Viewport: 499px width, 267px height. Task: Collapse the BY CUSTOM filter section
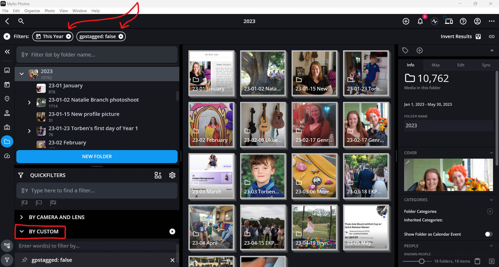click(22, 232)
